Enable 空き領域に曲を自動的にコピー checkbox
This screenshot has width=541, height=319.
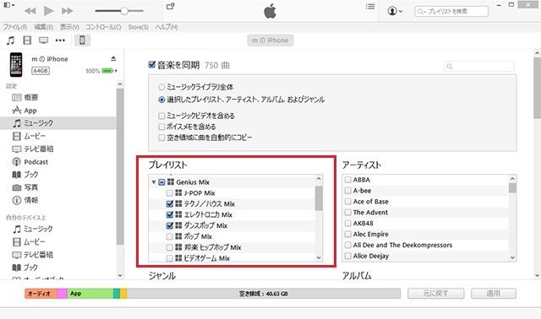(x=161, y=138)
